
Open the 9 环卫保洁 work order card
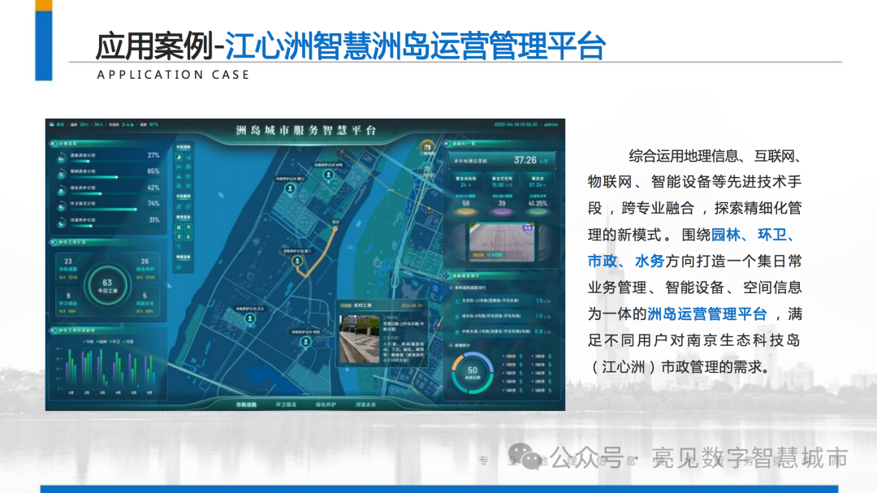point(68,303)
